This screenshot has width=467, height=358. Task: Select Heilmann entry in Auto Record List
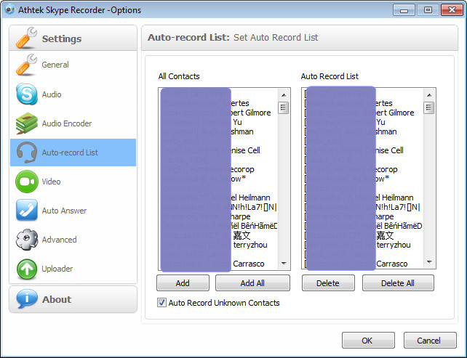point(364,198)
